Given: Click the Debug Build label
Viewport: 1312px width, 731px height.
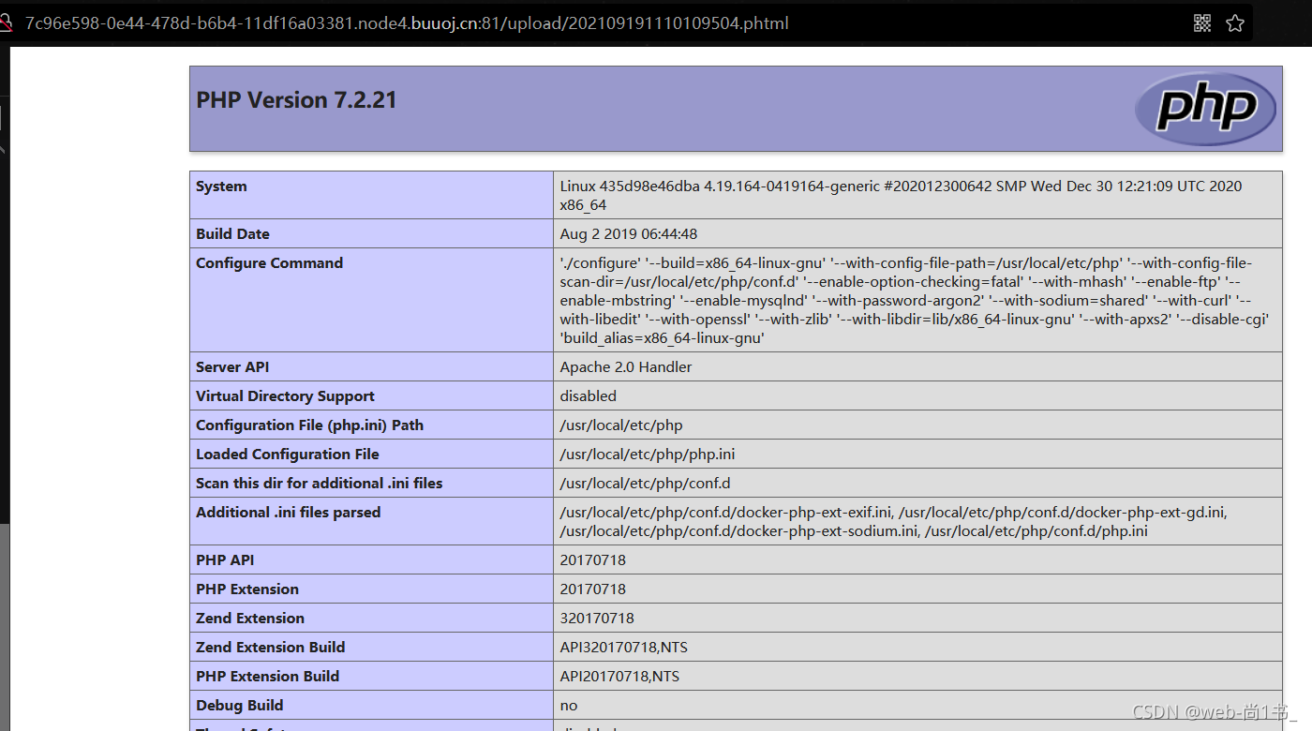Looking at the screenshot, I should [x=240, y=706].
